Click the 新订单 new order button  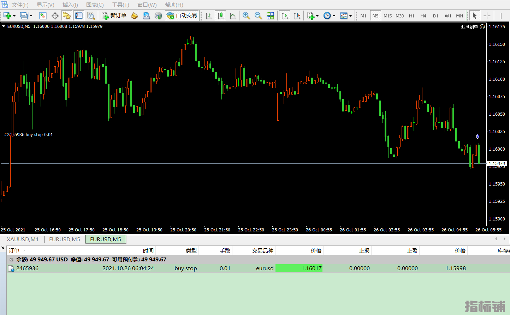pyautogui.click(x=114, y=16)
